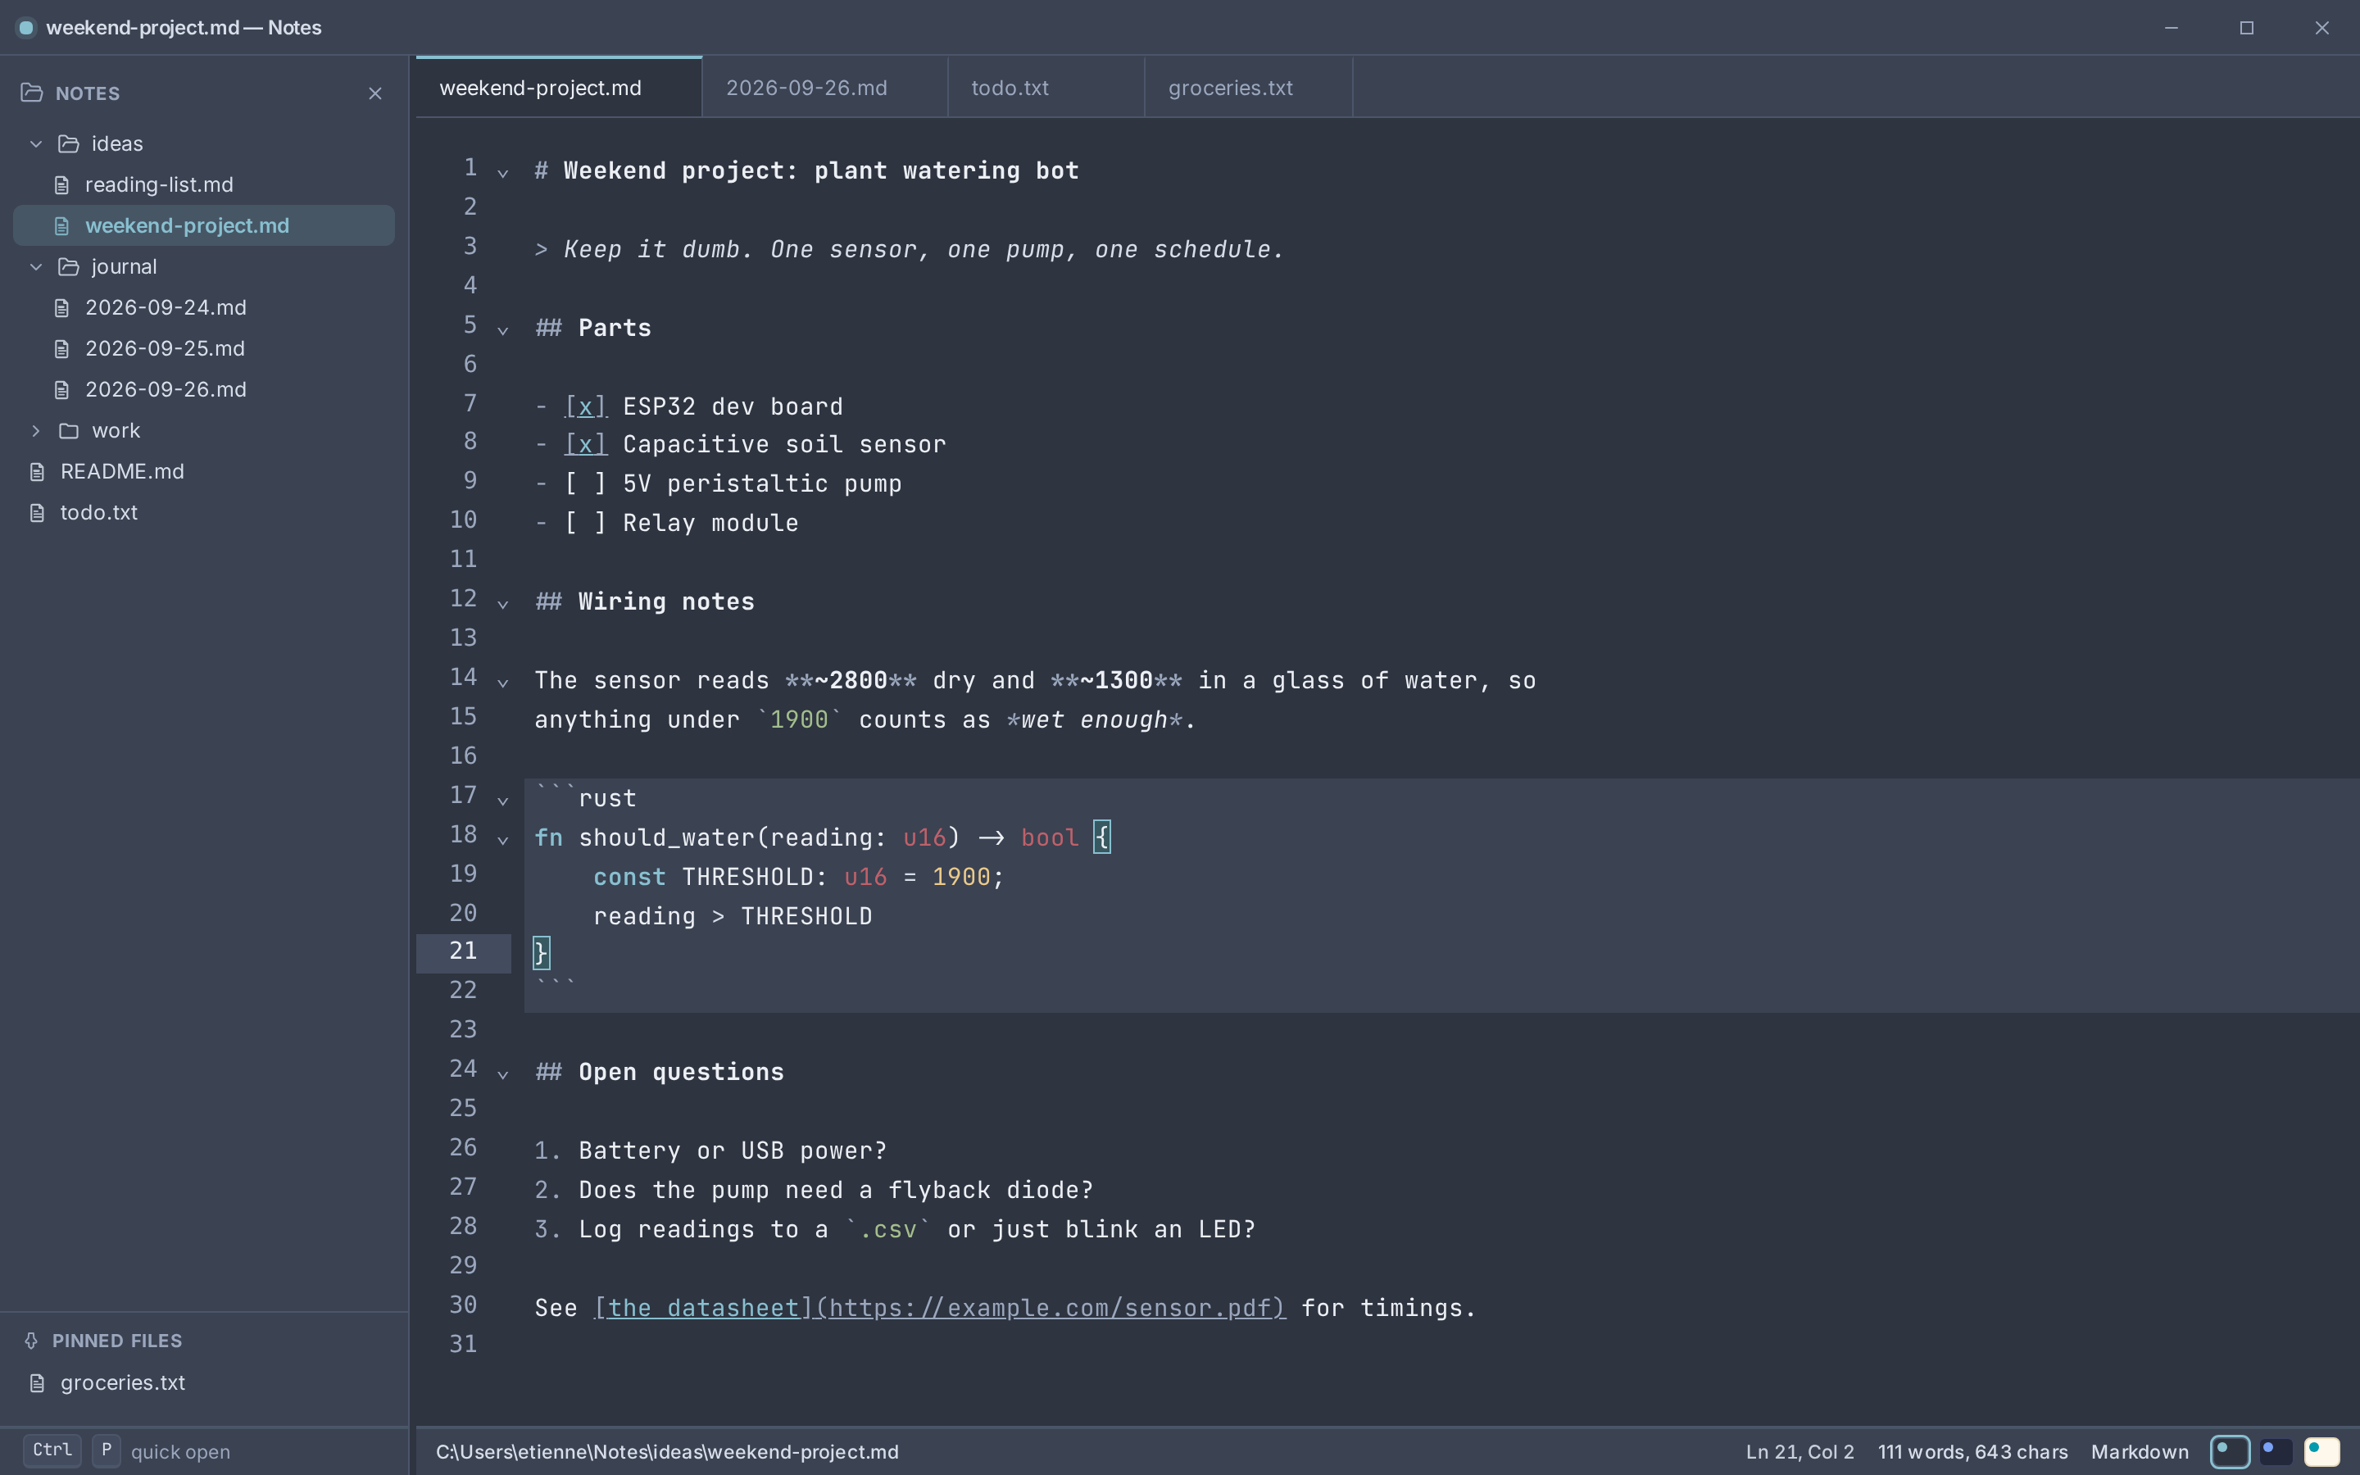This screenshot has height=1475, width=2360.
Task: Close the Notes window
Action: tap(2322, 27)
